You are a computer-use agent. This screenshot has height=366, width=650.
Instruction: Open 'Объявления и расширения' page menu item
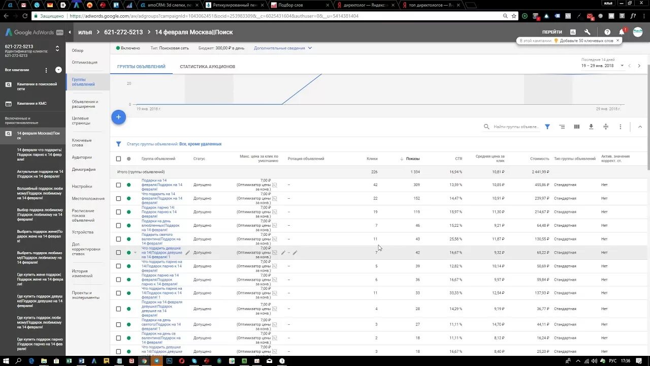pyautogui.click(x=85, y=104)
